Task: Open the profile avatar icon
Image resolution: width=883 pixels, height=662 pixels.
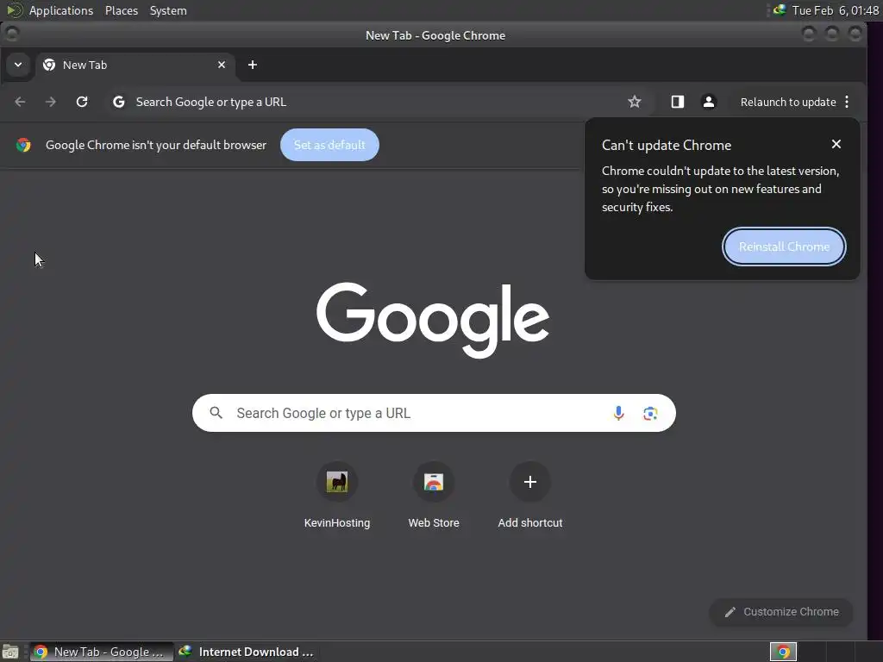Action: point(709,102)
